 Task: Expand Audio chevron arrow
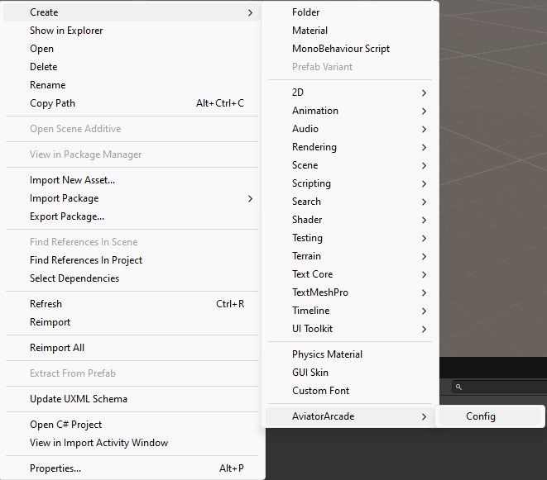424,129
